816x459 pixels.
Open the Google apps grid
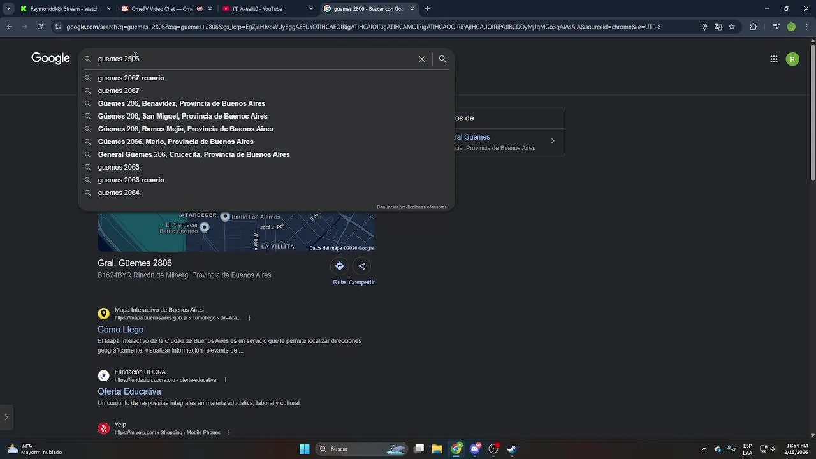[773, 59]
